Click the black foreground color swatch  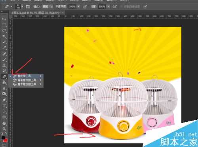coord(3,138)
